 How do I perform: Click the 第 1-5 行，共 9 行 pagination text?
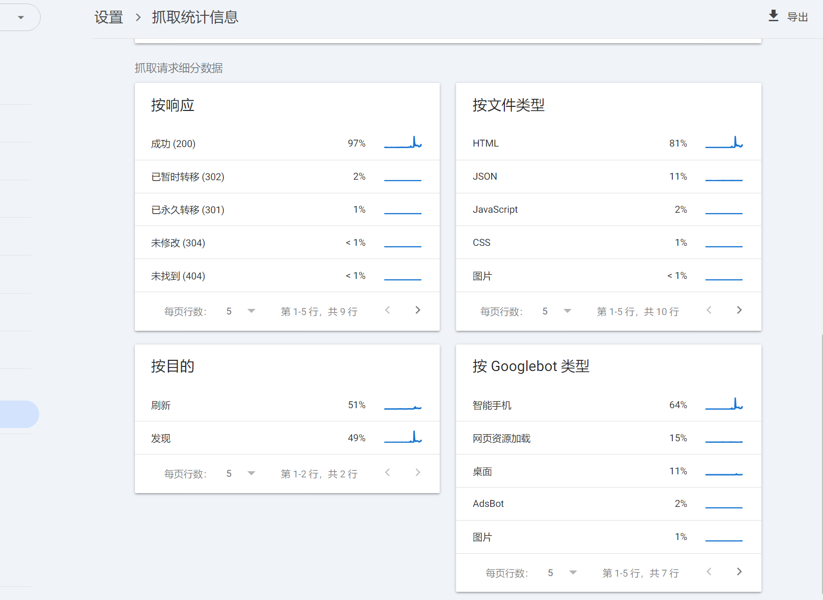click(x=319, y=311)
